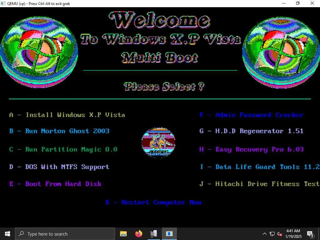Close the QEMU window
This screenshot has height=240, width=320.
coord(312,3)
